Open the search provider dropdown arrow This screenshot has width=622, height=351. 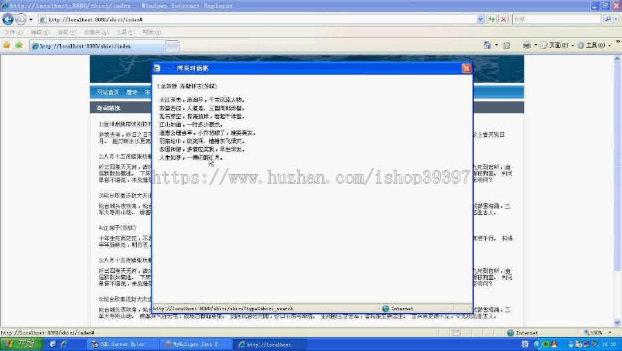tap(616, 19)
